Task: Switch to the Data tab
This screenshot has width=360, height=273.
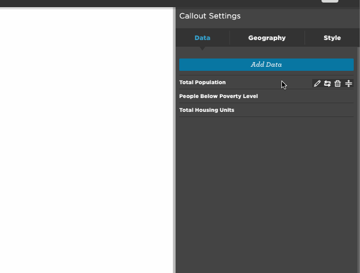Action: tap(202, 38)
